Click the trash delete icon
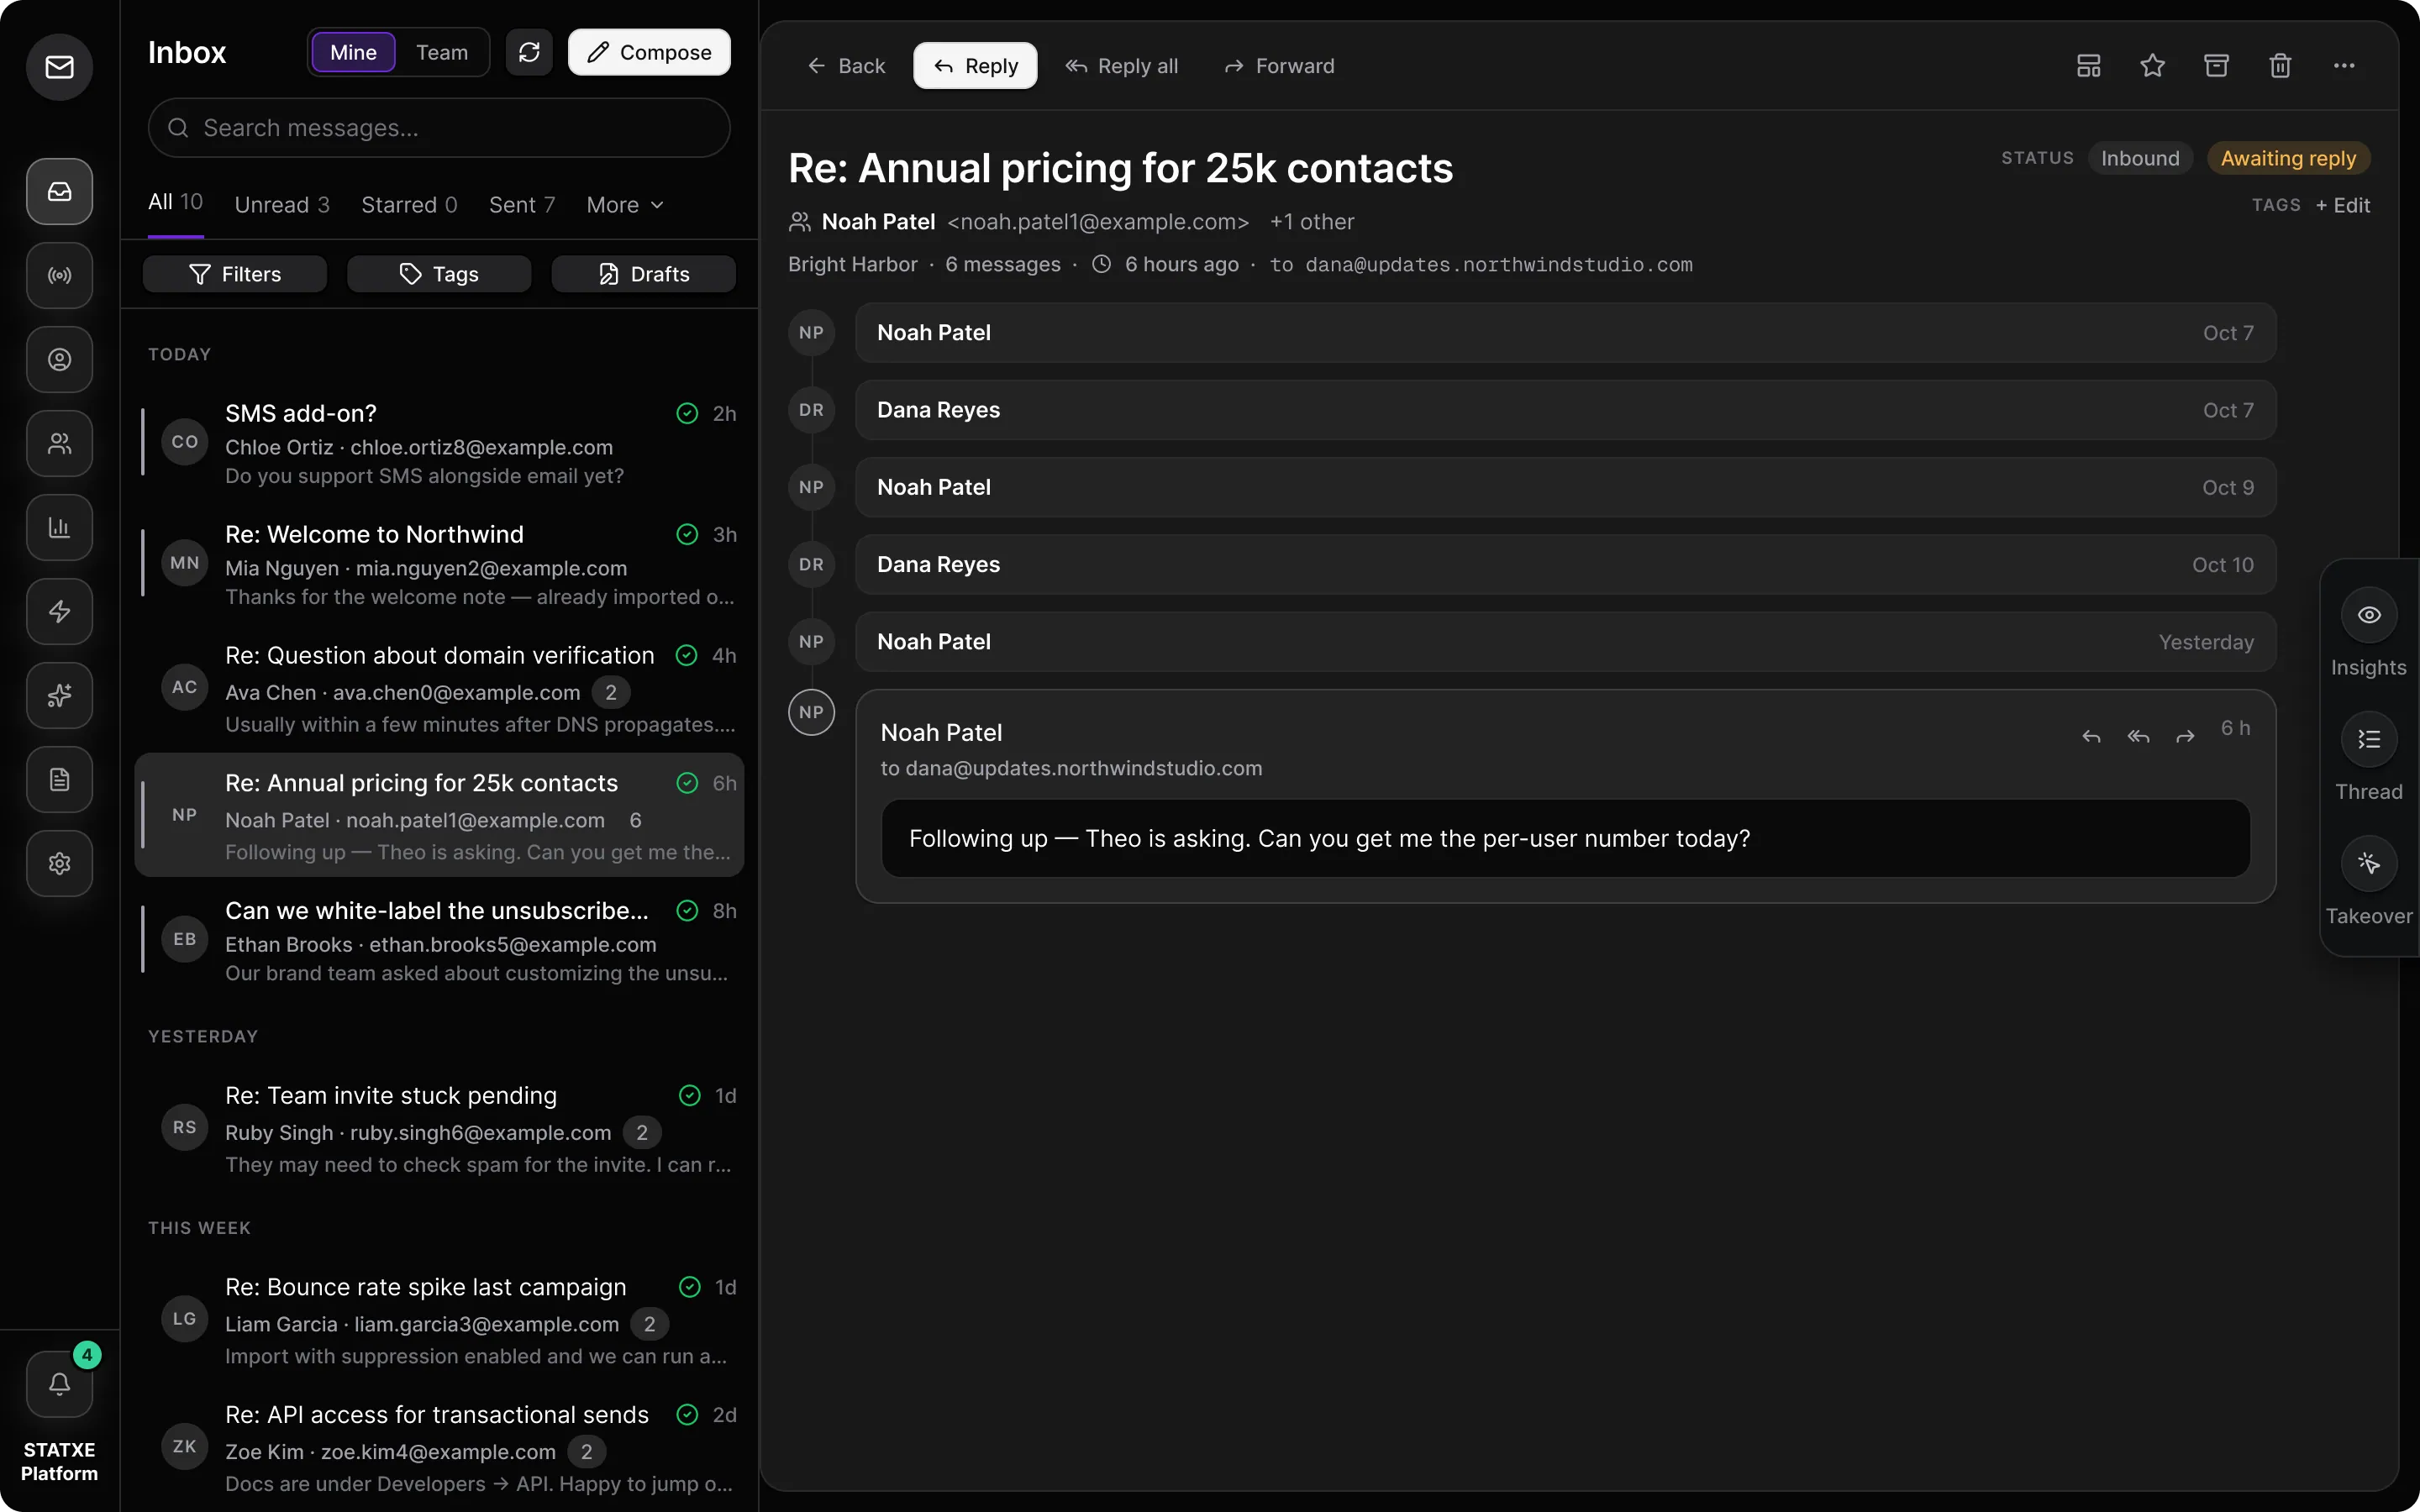The width and height of the screenshot is (2420, 1512). pyautogui.click(x=2280, y=66)
